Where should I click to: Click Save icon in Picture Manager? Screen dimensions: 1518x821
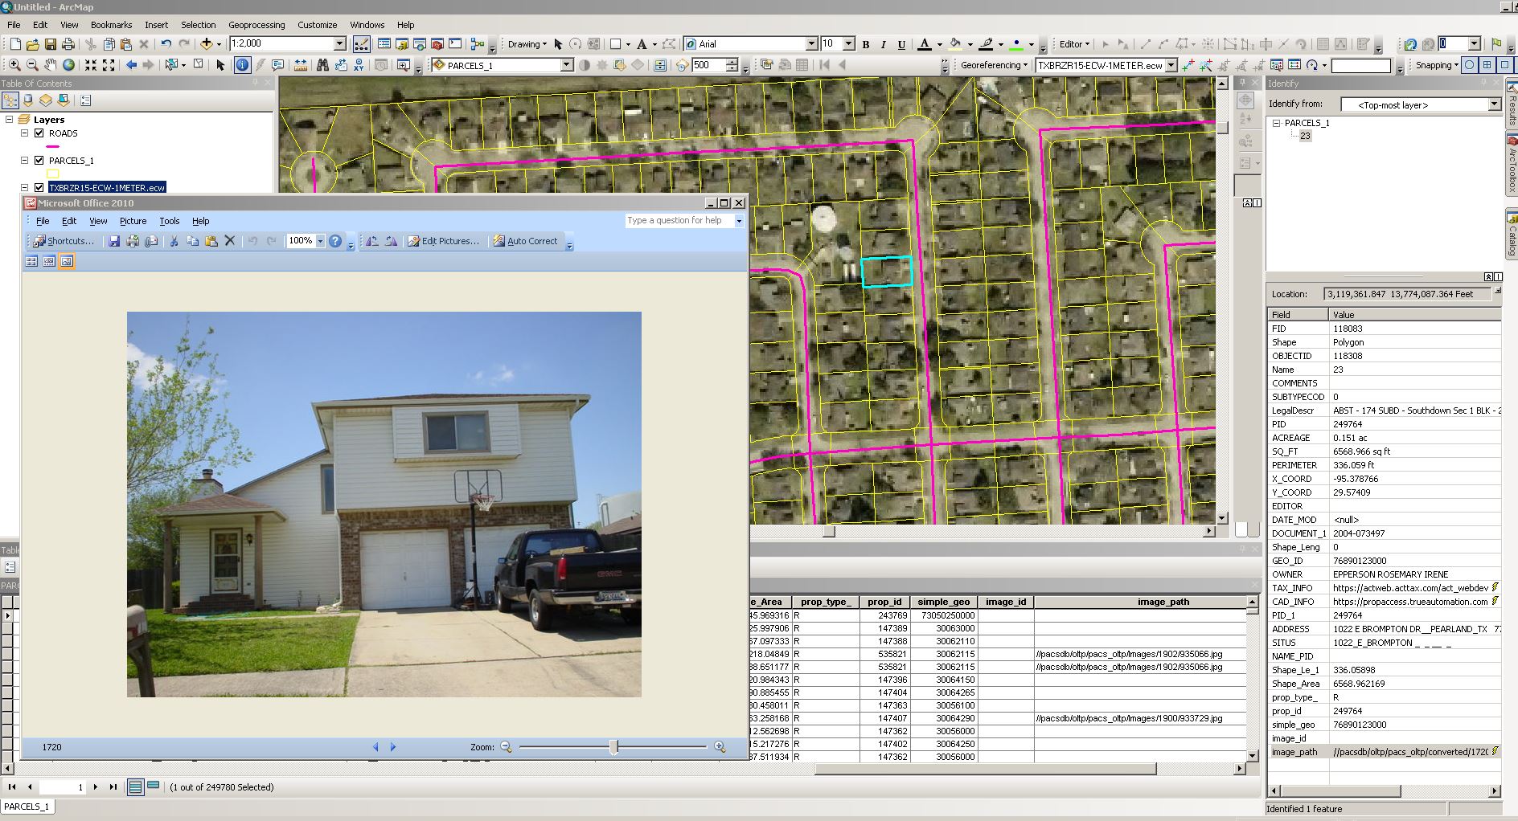[x=114, y=241]
